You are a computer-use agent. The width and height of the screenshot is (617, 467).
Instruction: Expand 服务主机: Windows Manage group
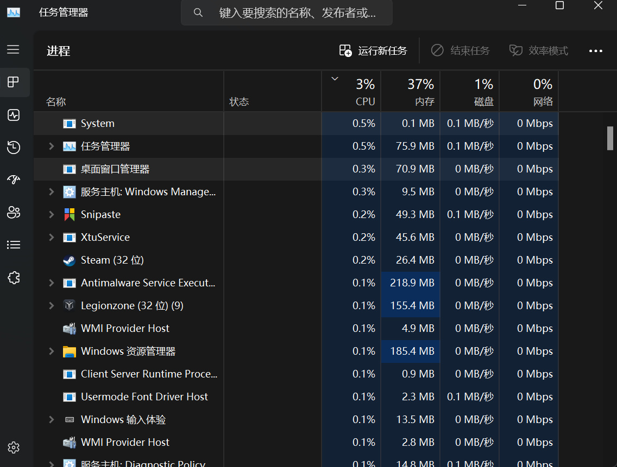[51, 192]
